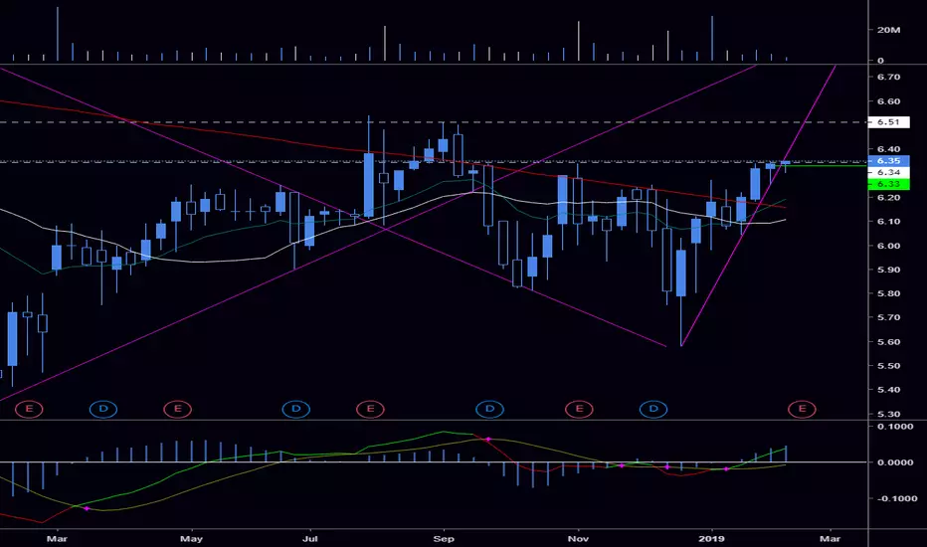Click the 6.60 price axis value
This screenshot has width=927, height=547.
click(x=888, y=101)
